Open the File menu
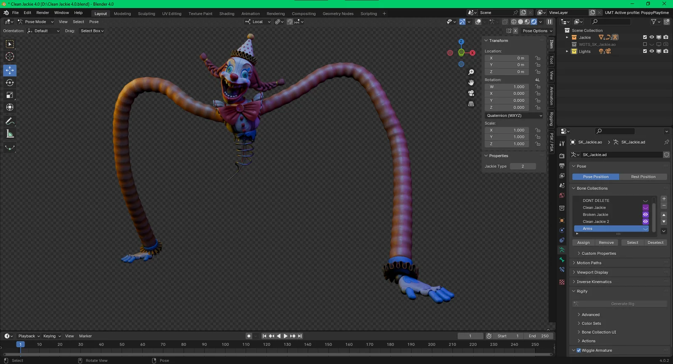 [16, 13]
